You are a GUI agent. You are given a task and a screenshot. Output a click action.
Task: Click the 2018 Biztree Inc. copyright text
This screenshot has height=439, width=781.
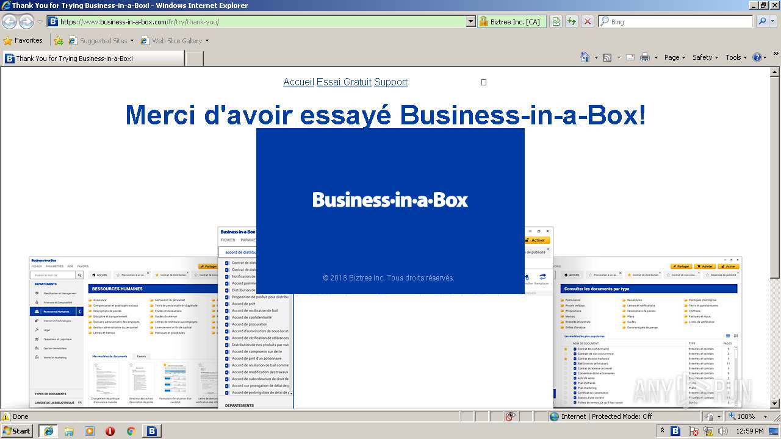tap(389, 278)
